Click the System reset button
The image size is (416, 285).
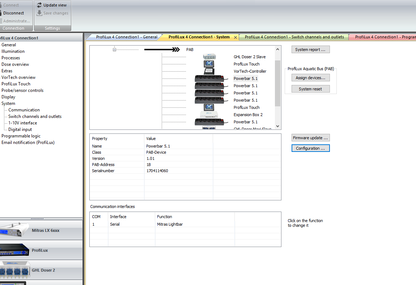310,89
